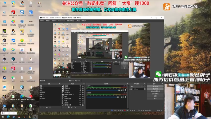Select 梦幻诛仙 scene in Scenes list
The image size is (211, 119).
[x=50, y=98]
